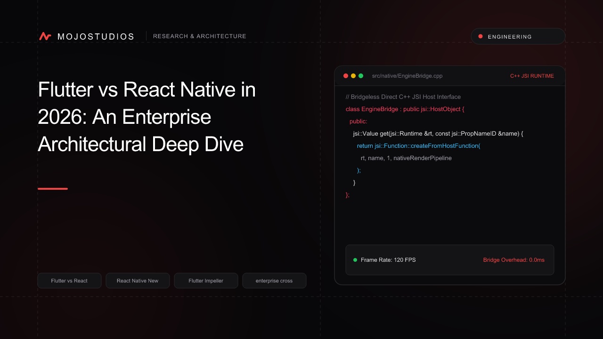Screen dimensions: 603x339
Task: Click the MOJOSTUDIOS brand name
Action: 96,37
